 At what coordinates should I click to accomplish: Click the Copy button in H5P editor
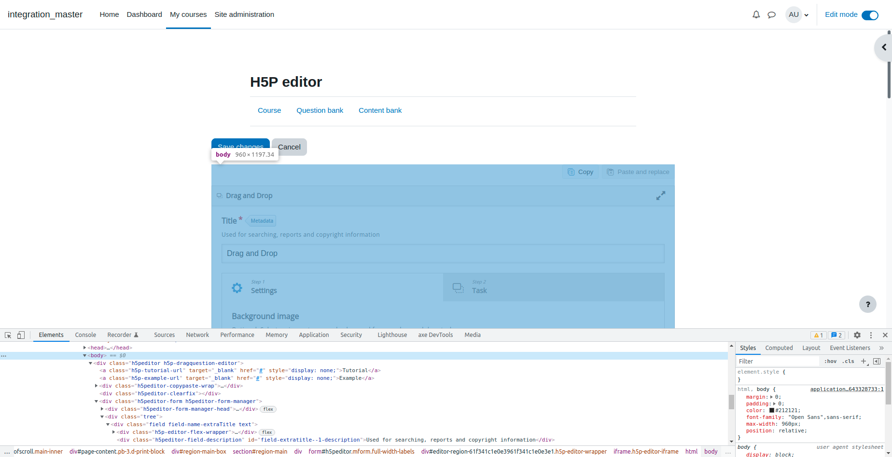click(x=581, y=172)
